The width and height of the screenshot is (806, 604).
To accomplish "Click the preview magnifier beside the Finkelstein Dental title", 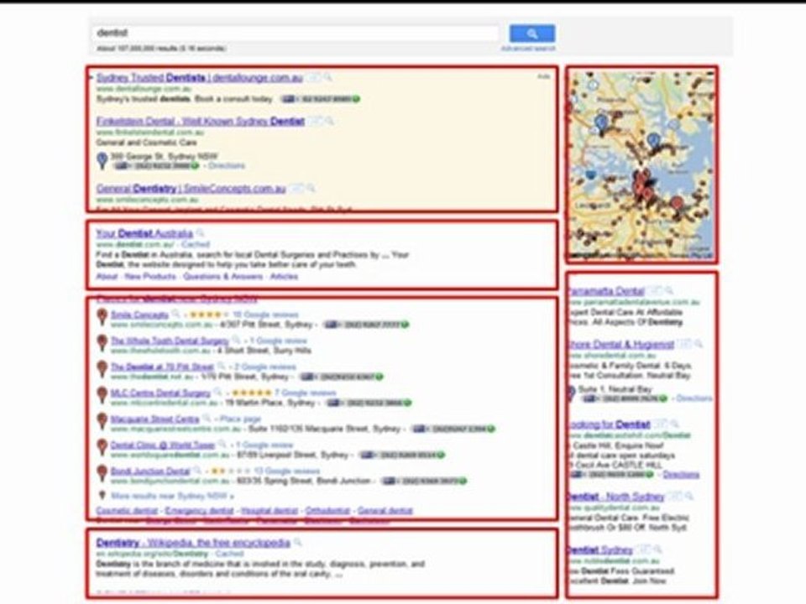I will 329,122.
